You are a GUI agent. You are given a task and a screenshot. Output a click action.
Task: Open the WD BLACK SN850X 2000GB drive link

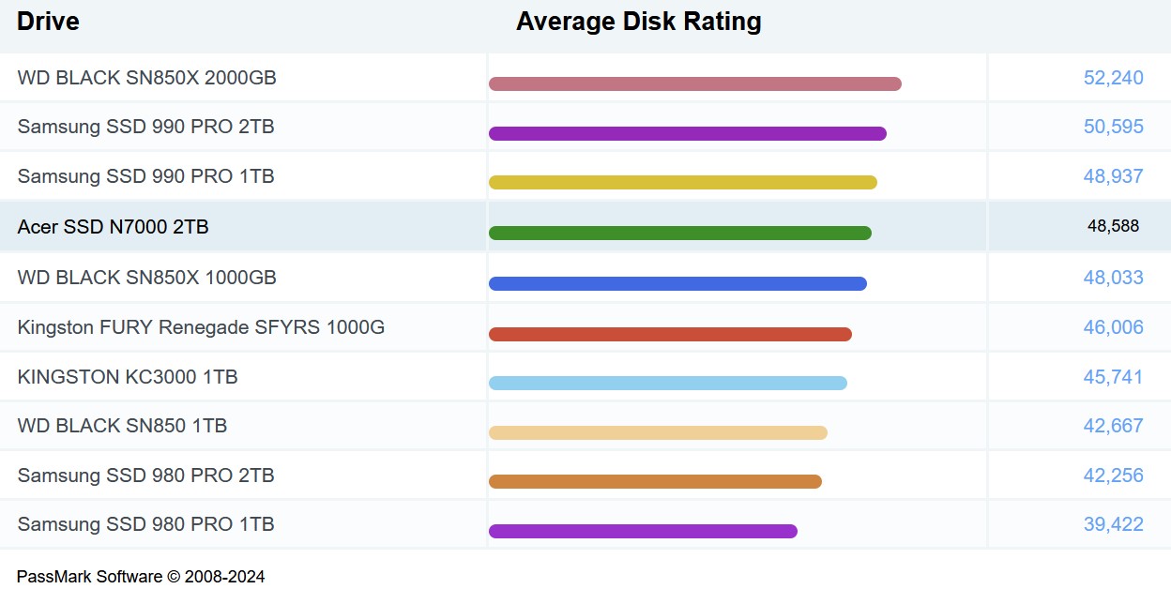[146, 78]
